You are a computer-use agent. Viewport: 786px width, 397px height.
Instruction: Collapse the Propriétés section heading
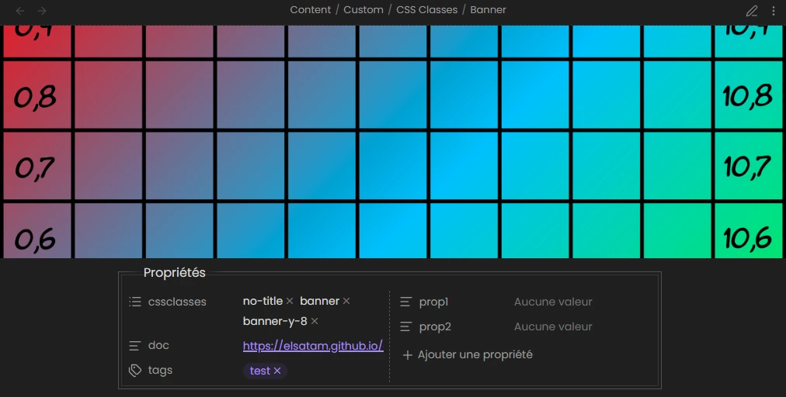click(x=175, y=273)
